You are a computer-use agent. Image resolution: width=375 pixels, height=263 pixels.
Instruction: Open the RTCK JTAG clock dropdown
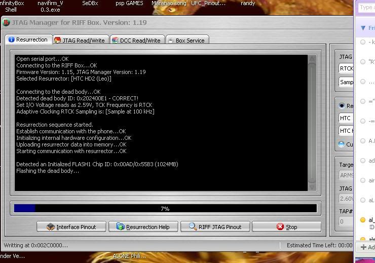[346, 68]
